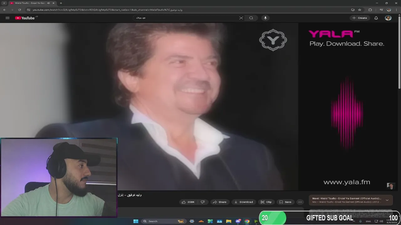Start voice search with microphone
The width and height of the screenshot is (401, 225).
pos(265,18)
